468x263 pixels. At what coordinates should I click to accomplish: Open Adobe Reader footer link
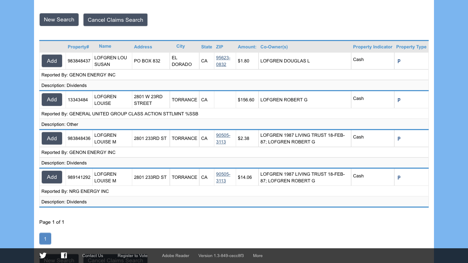pyautogui.click(x=175, y=256)
